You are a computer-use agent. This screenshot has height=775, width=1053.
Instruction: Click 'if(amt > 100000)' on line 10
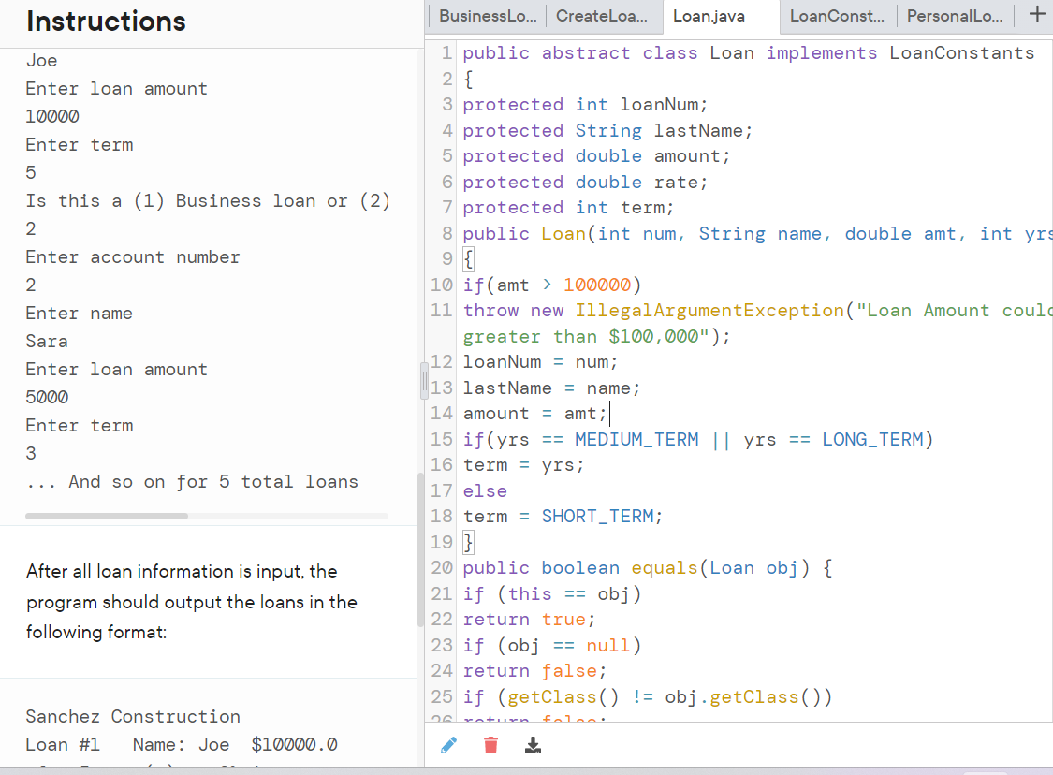point(552,285)
